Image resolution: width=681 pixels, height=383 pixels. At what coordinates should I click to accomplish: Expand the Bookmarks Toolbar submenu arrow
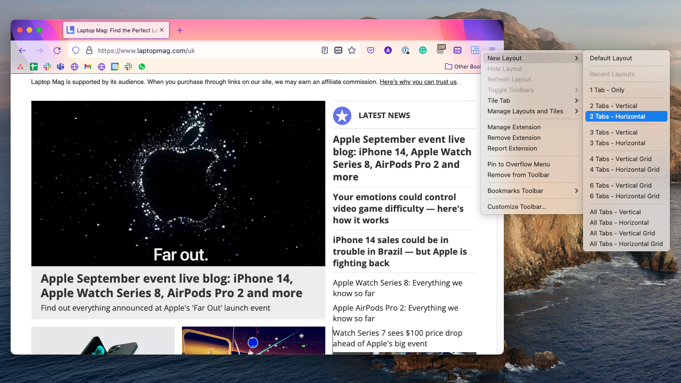click(x=576, y=191)
